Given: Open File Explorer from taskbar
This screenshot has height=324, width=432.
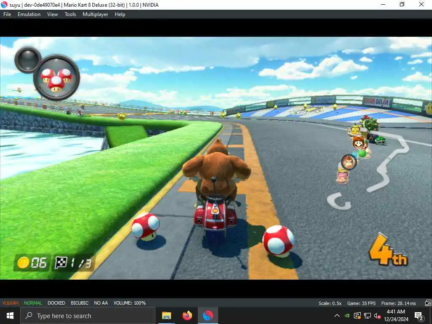Looking at the screenshot, I should (166, 316).
